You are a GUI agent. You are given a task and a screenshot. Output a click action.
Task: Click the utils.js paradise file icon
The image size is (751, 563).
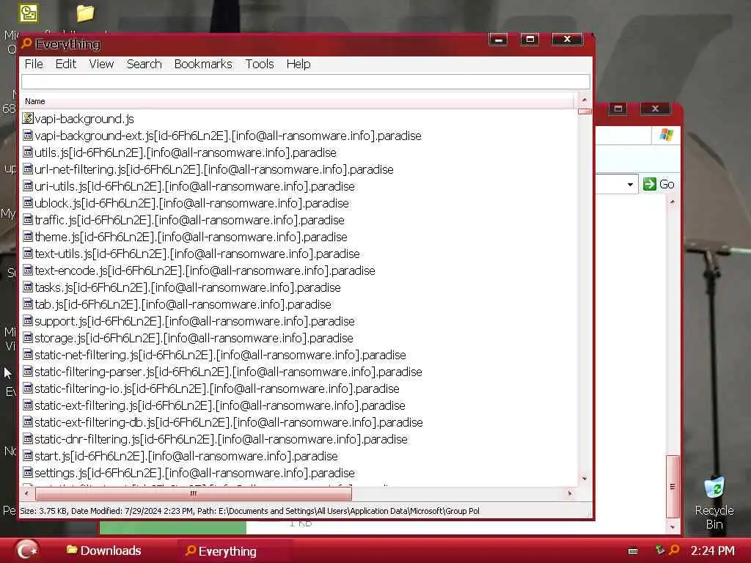coord(28,152)
